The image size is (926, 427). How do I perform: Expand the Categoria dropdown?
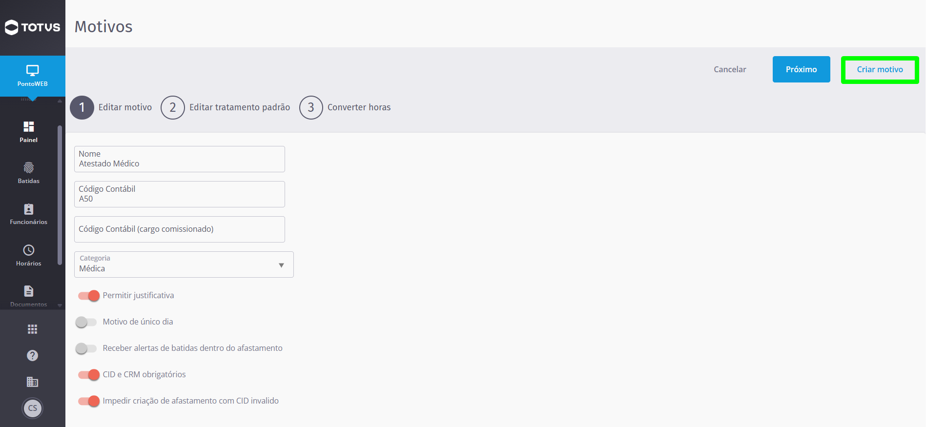tap(184, 264)
